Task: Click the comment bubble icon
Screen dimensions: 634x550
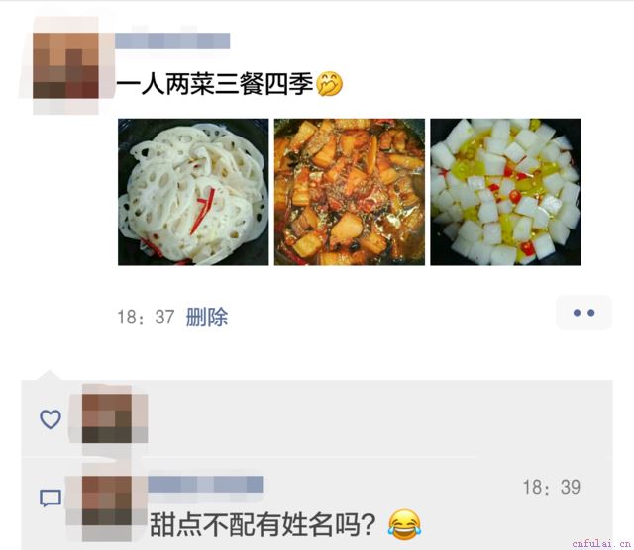Action: point(51,498)
